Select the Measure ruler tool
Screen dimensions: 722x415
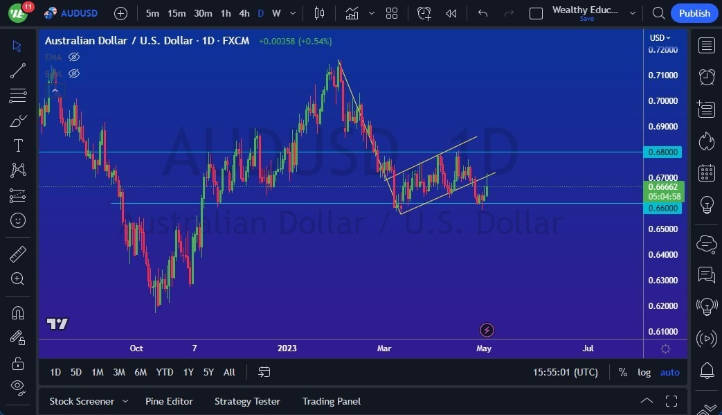pyautogui.click(x=17, y=254)
